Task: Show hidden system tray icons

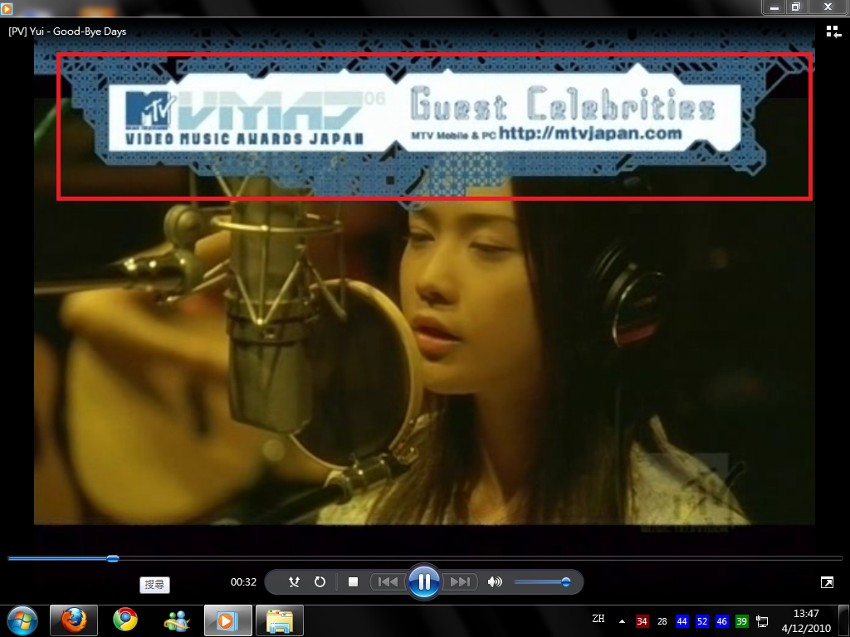Action: tap(623, 621)
